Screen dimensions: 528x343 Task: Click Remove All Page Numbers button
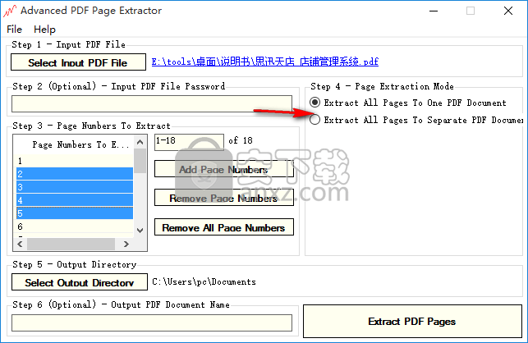224,227
